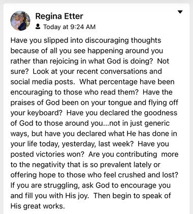Click the line starting 'Have you slipped into'
This screenshot has height=214, width=193.
[86, 41]
